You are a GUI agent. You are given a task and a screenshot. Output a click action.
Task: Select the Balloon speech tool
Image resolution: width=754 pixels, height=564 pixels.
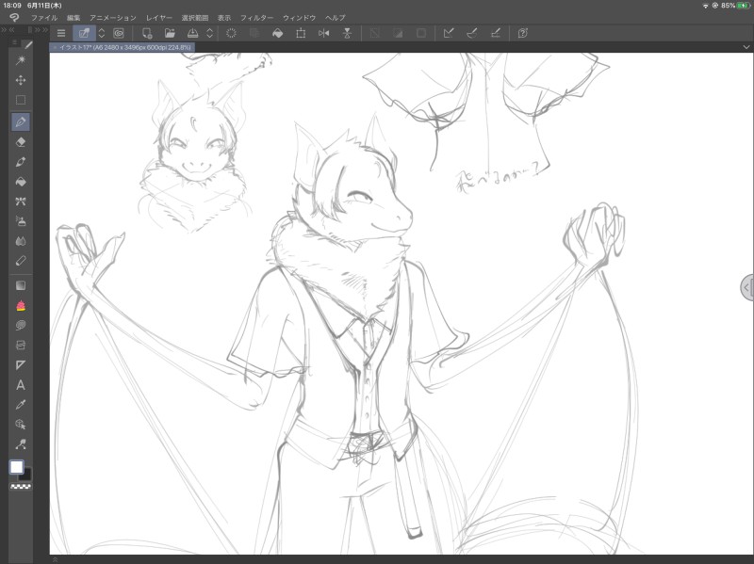pos(21,325)
